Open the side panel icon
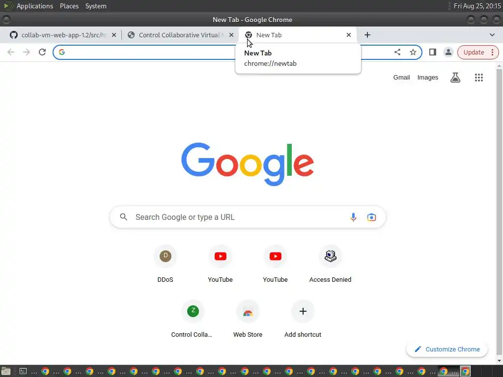 pos(432,52)
